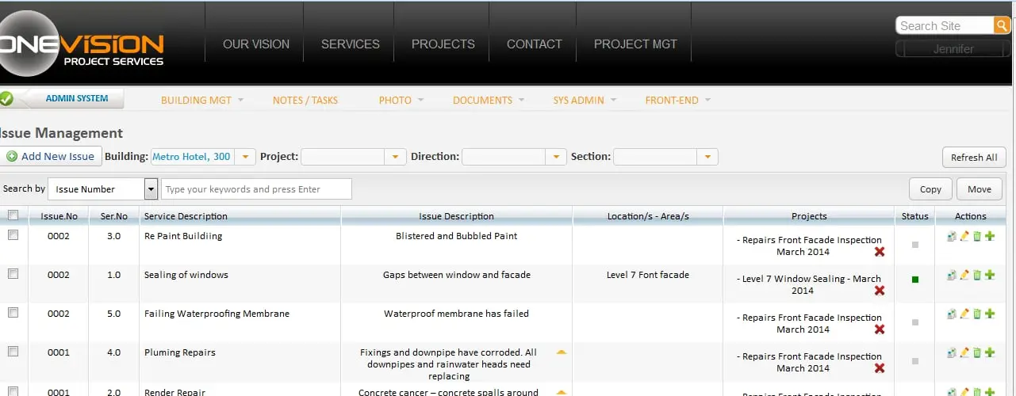
Task: Click the Add New Issue button
Action: tap(51, 156)
